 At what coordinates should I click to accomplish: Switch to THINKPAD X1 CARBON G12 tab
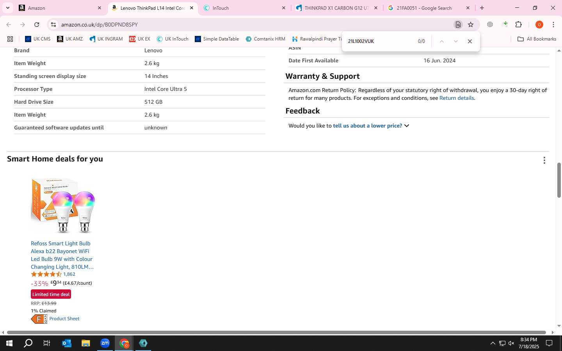[336, 8]
